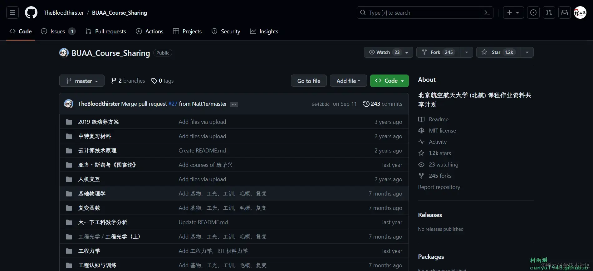Open the issues circle icon in header
This screenshot has height=271, width=593.
533,12
